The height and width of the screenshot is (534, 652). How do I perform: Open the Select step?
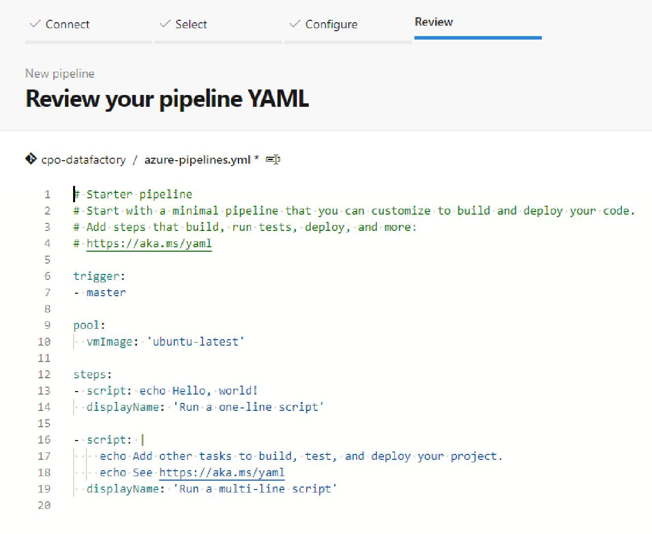pos(192,24)
